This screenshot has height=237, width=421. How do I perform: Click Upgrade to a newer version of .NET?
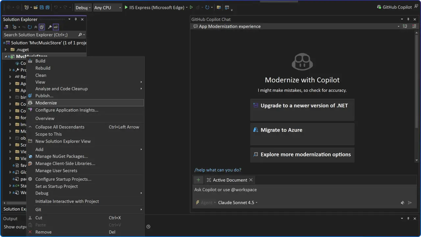302,110
